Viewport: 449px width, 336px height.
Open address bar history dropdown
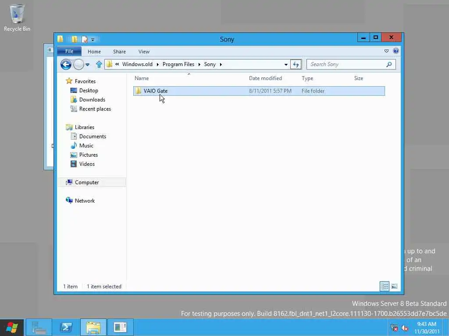pyautogui.click(x=286, y=65)
